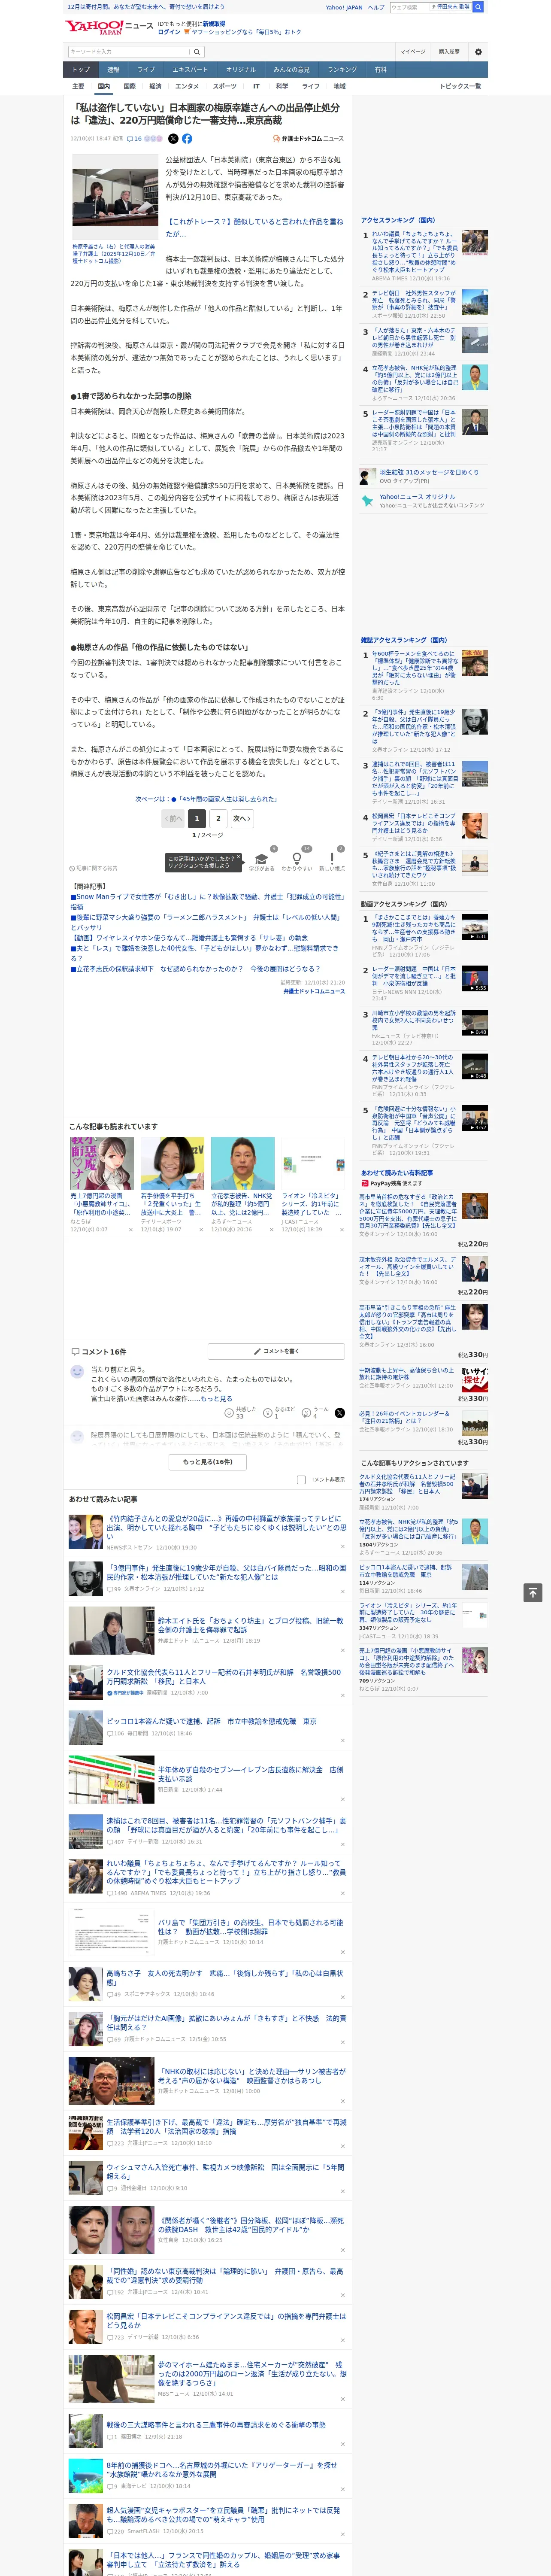Click the 新しい視点 exclamation reaction
The height and width of the screenshot is (2576, 551).
click(332, 859)
